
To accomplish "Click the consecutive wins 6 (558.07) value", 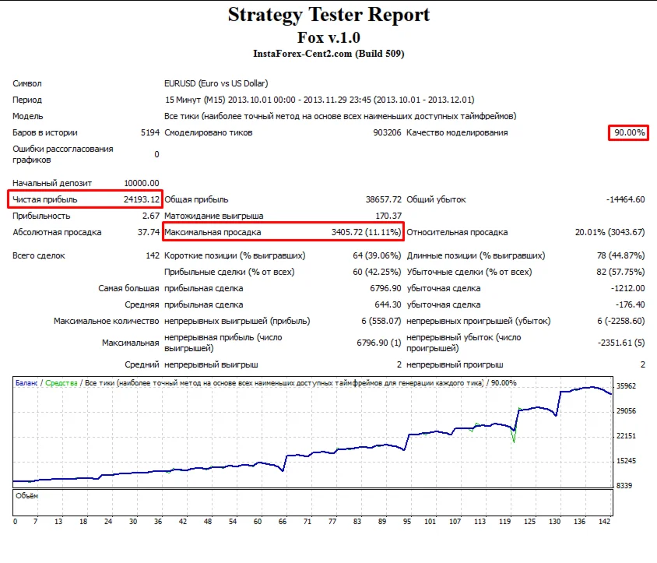I will point(381,321).
